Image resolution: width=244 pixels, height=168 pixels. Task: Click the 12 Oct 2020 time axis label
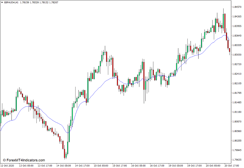pyautogui.click(x=7, y=165)
